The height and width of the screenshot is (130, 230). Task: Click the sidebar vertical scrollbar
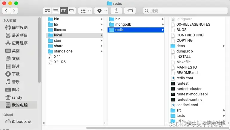click(39, 50)
